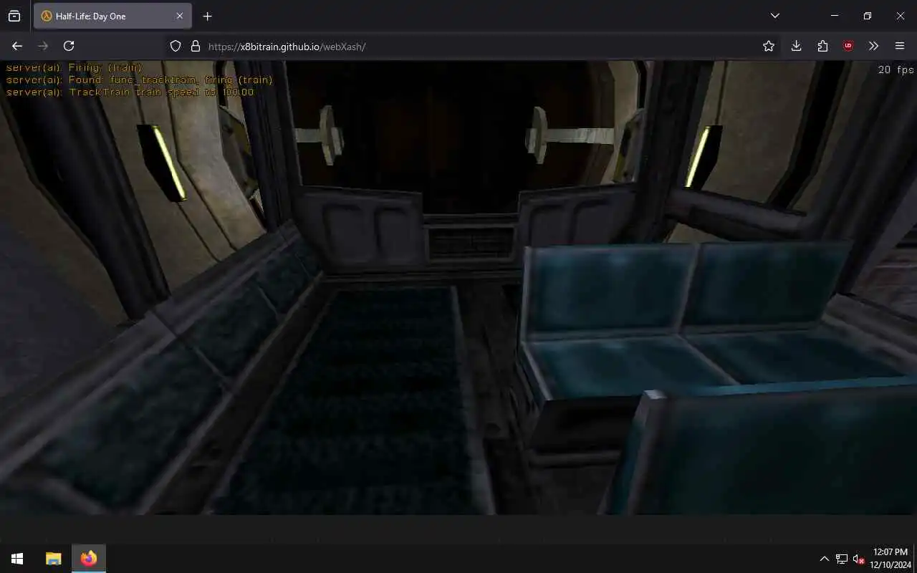Show more tools overflow chevron
Image resolution: width=917 pixels, height=573 pixels.
click(873, 46)
